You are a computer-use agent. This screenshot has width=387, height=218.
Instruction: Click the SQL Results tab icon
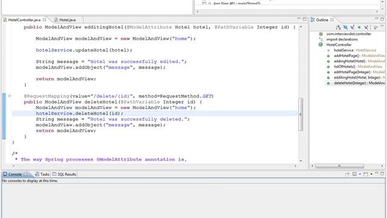(54, 174)
